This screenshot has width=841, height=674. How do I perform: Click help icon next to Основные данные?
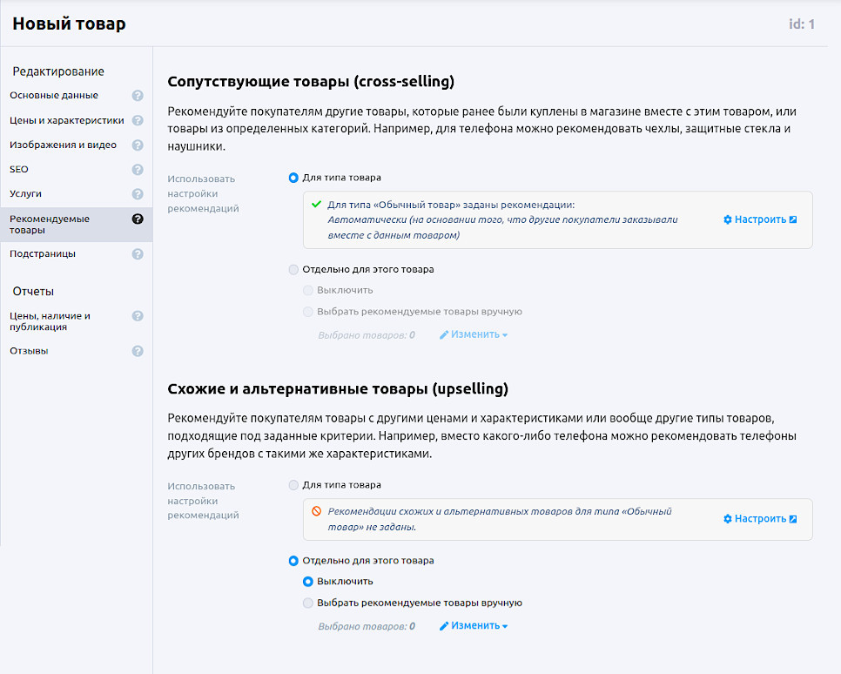point(138,96)
